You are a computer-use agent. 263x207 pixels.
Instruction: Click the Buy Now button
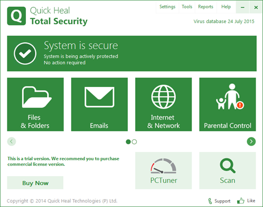tap(35, 183)
